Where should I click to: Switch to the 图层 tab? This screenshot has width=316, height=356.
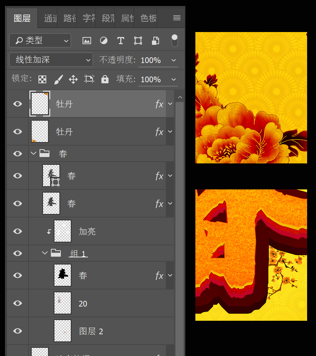click(22, 18)
